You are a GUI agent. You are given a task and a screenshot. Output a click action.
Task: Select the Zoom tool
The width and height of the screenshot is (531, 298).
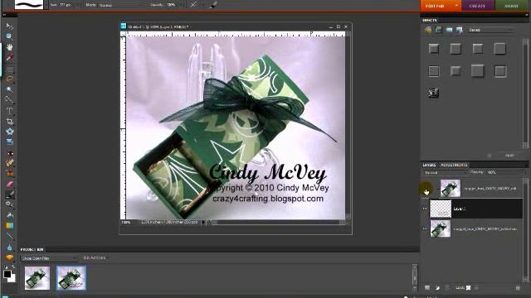point(9,36)
